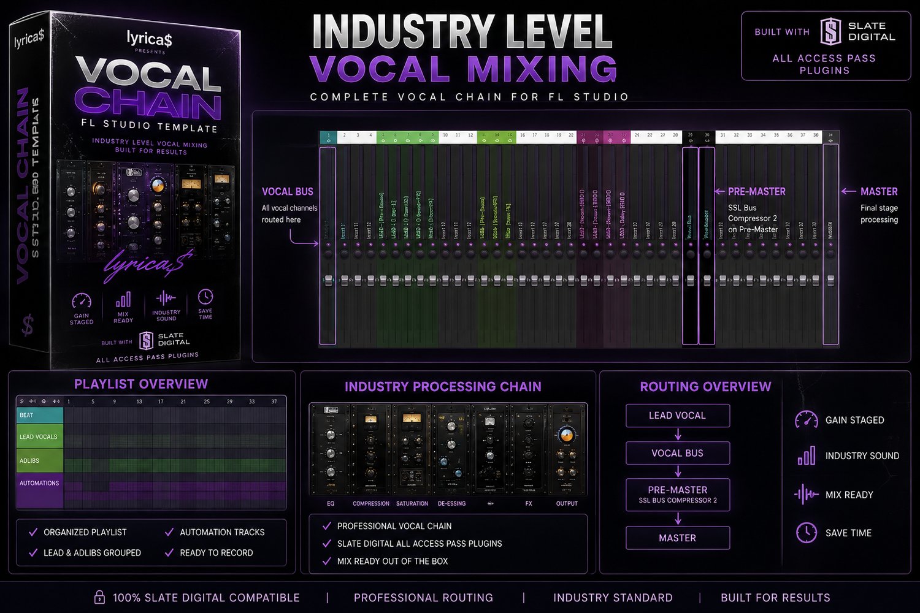
Task: Toggle the Mix Ready Out of the Box checkmark
Action: tap(327, 561)
